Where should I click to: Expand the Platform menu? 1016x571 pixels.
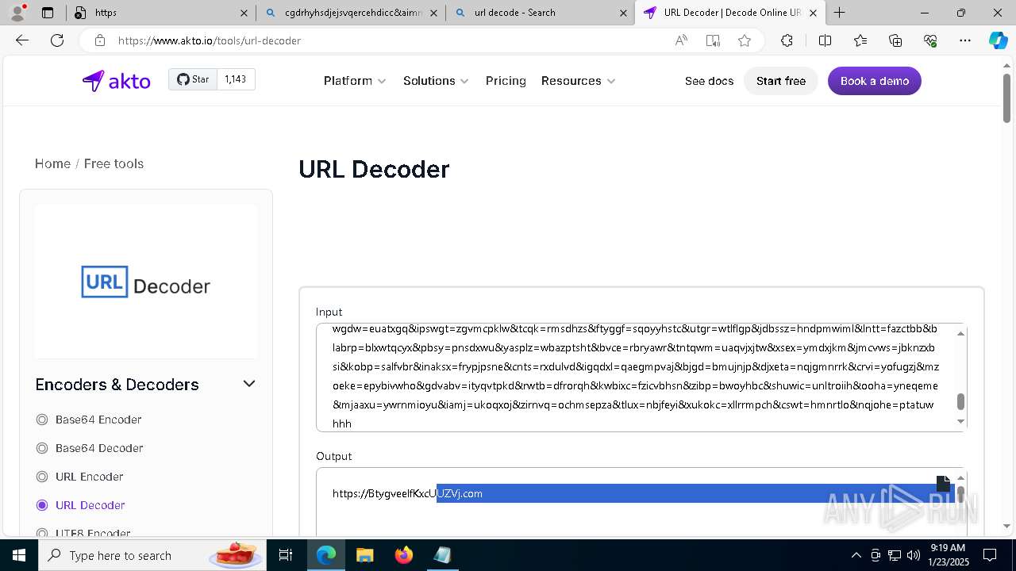(355, 81)
